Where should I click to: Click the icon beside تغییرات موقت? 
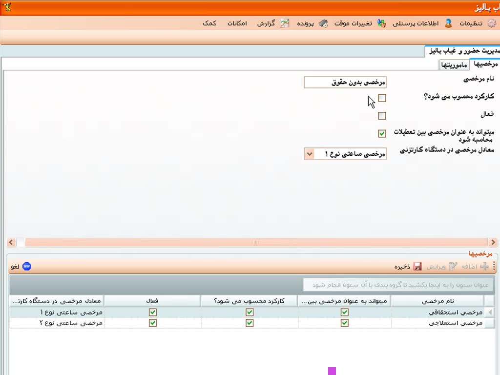(381, 23)
